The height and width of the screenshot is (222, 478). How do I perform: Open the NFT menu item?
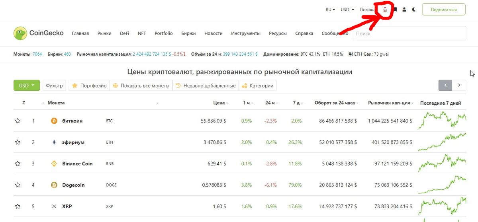(x=142, y=33)
